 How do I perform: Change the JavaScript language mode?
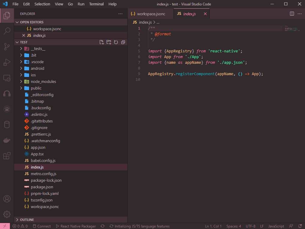pyautogui.click(x=276, y=226)
